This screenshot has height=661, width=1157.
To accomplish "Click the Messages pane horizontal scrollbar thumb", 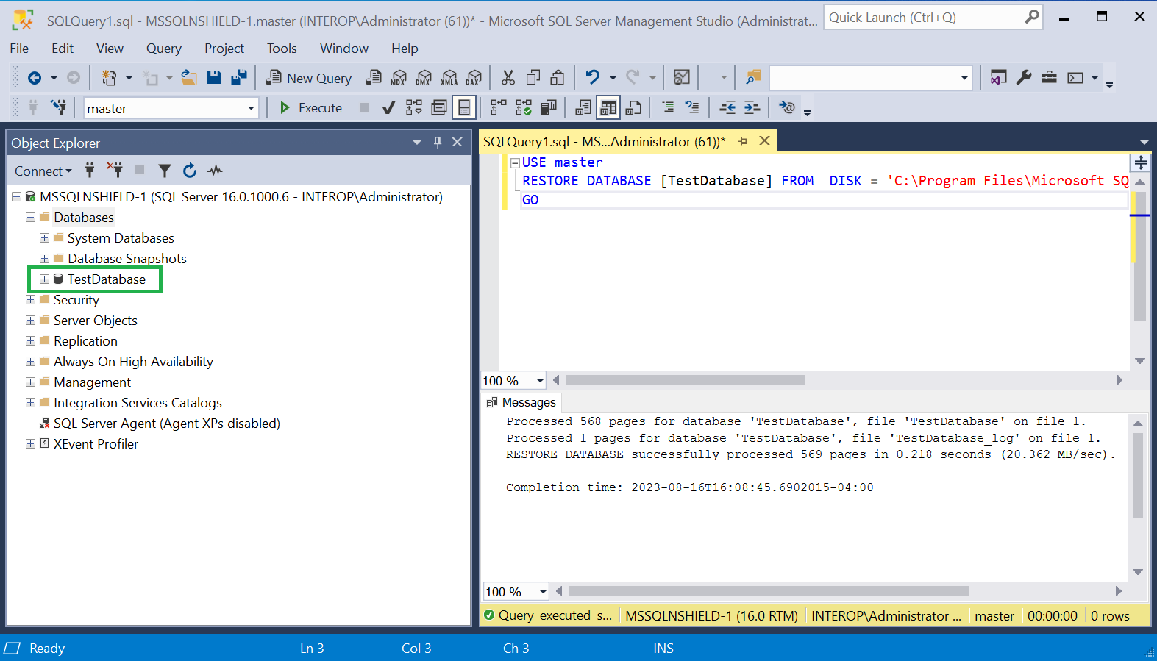I will (769, 591).
